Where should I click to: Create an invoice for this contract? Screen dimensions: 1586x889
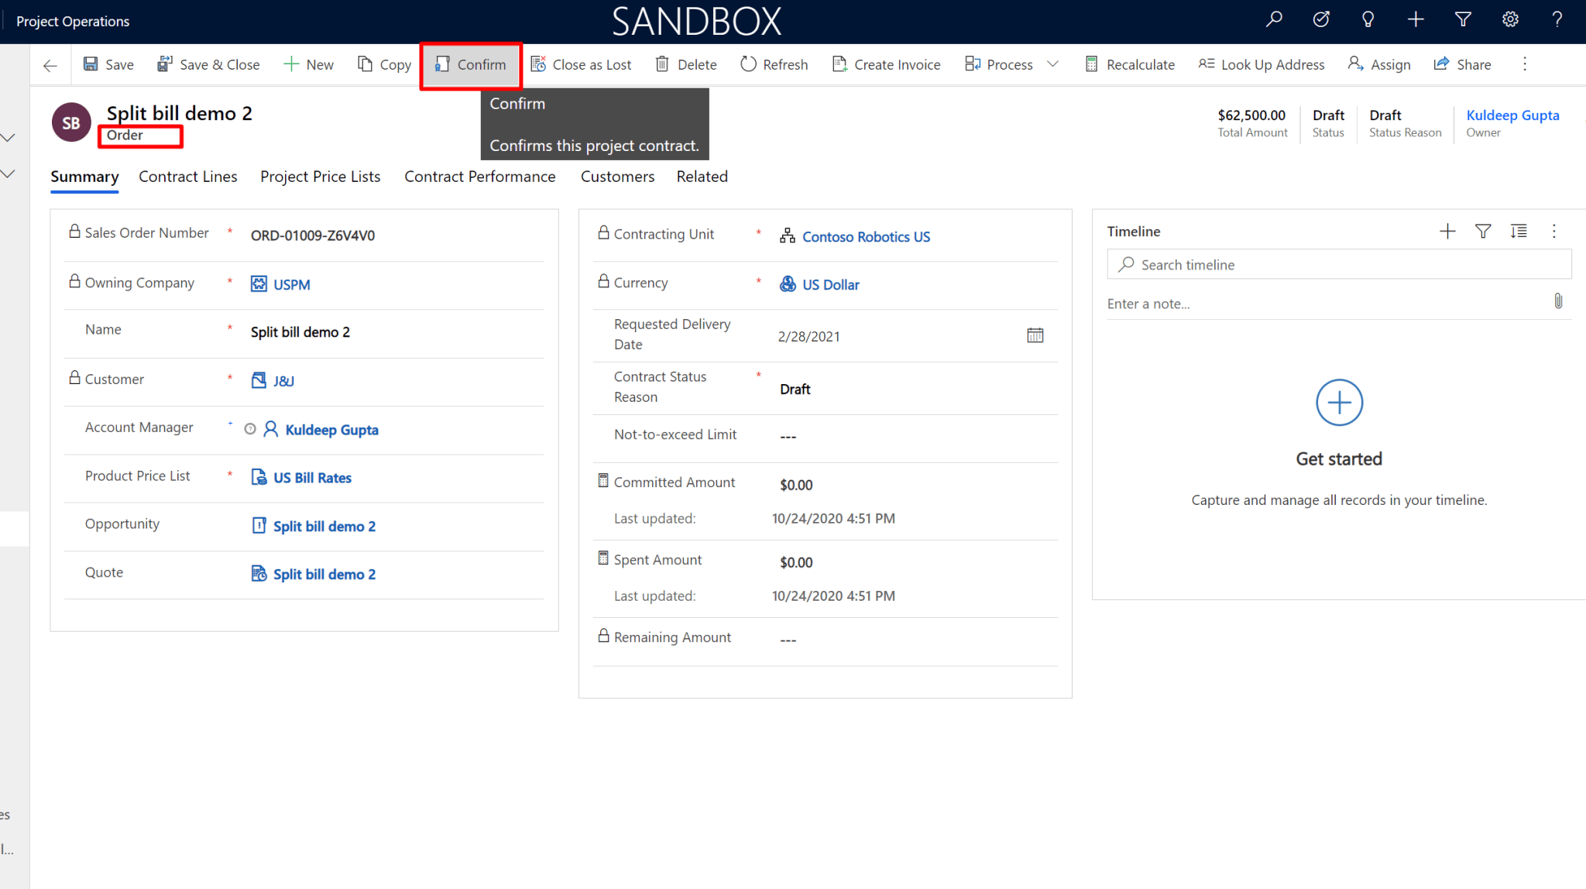886,64
